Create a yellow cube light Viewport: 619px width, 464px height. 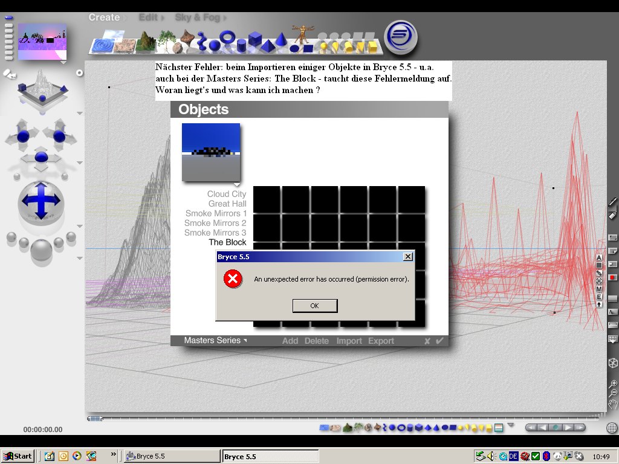click(x=372, y=47)
